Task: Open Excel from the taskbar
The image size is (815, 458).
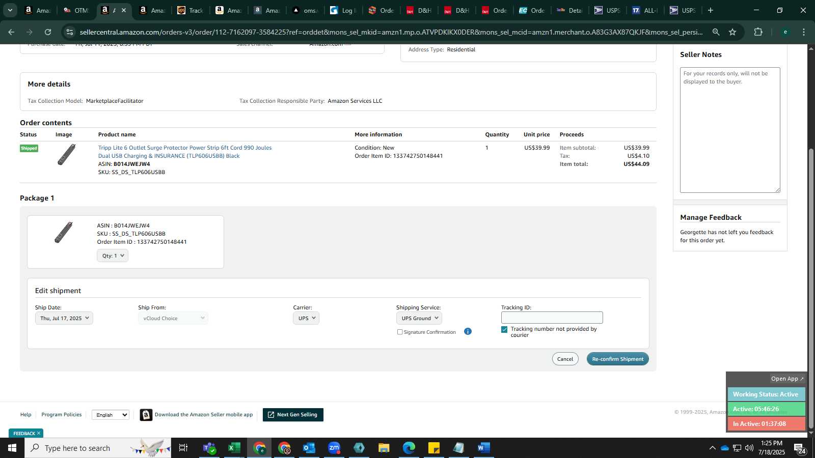Action: pyautogui.click(x=234, y=448)
